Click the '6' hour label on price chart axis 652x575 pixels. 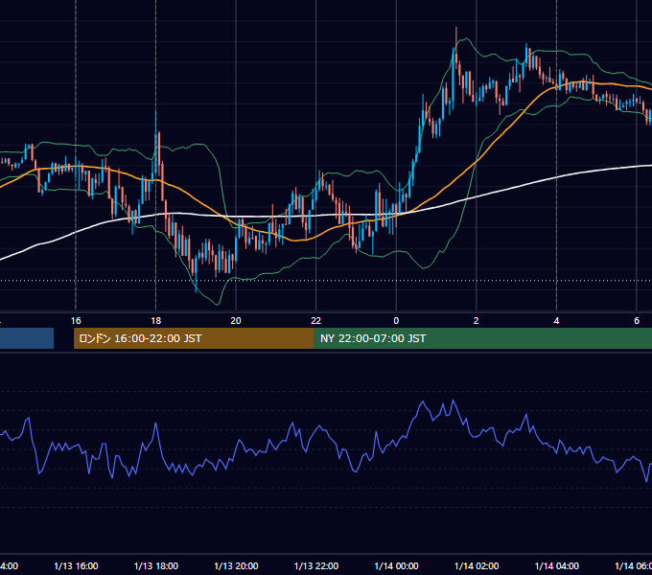tap(637, 321)
